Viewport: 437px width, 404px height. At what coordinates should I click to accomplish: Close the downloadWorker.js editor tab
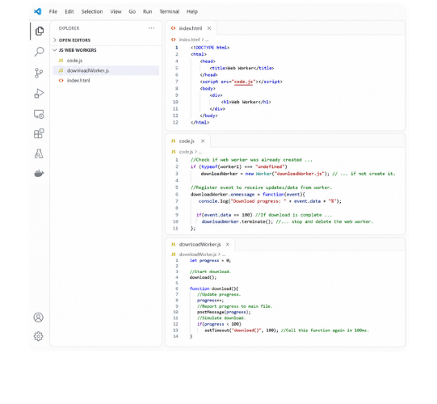[x=228, y=245]
